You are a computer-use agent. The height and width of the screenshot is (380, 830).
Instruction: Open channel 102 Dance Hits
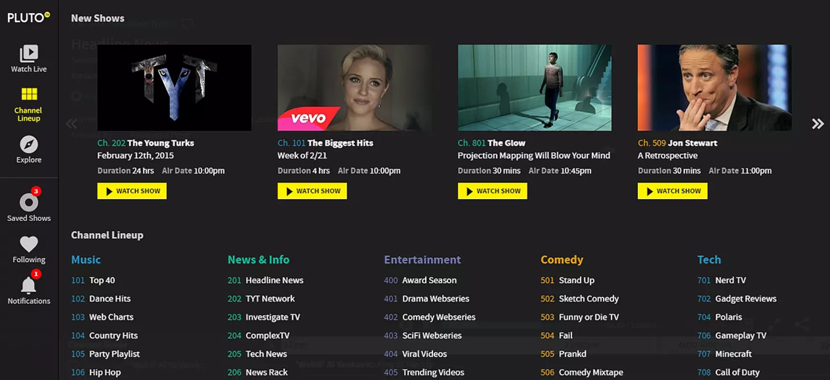(x=101, y=299)
